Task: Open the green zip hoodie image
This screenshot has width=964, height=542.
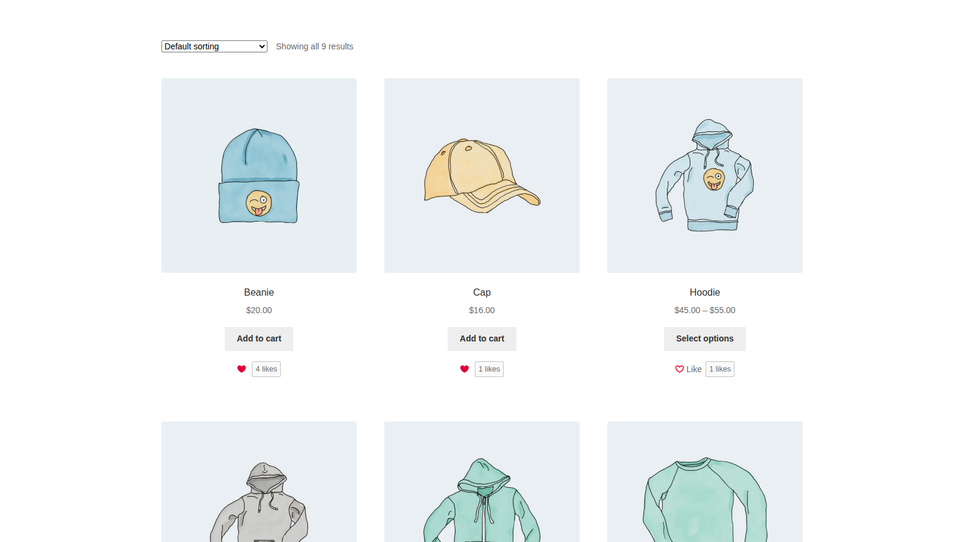Action: point(482,482)
